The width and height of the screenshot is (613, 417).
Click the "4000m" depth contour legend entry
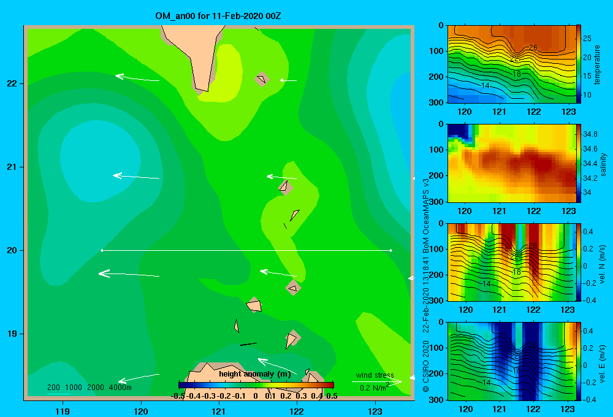(120, 388)
